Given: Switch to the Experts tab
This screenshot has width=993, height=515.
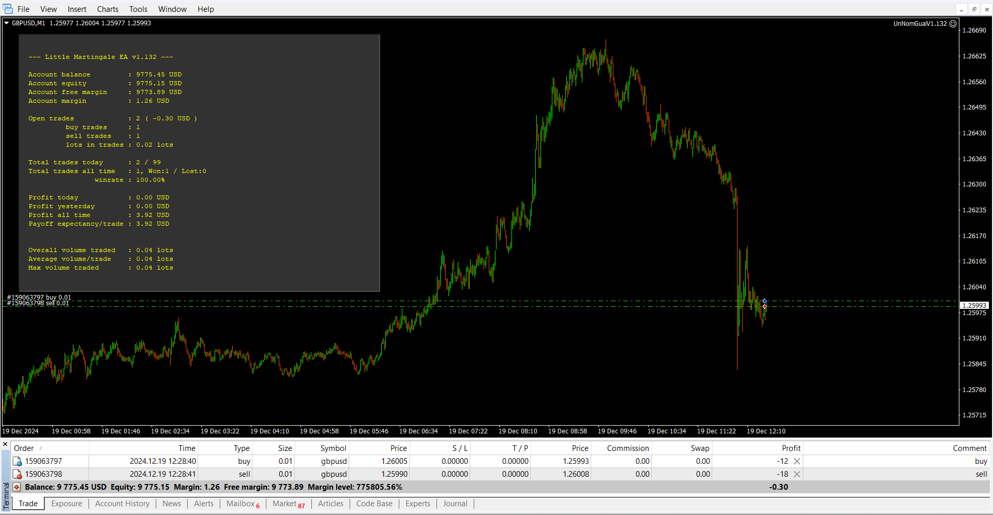Looking at the screenshot, I should [x=417, y=504].
